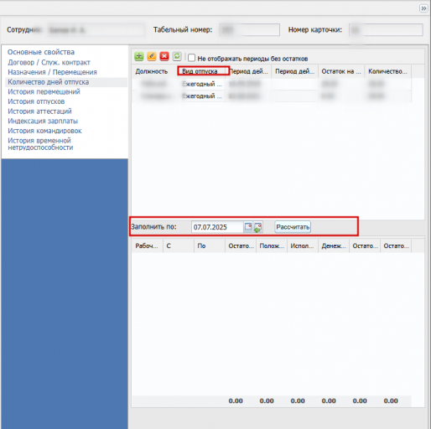The height and width of the screenshot is (429, 431).
Task: Click the red delete record icon
Action: (x=164, y=56)
